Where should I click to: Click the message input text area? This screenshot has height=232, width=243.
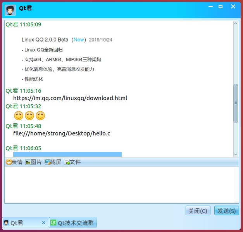click(x=122, y=185)
